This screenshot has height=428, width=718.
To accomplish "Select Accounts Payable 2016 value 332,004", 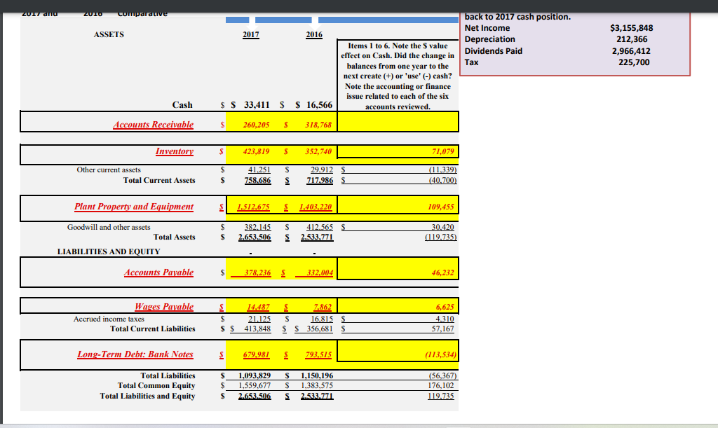I will point(320,272).
